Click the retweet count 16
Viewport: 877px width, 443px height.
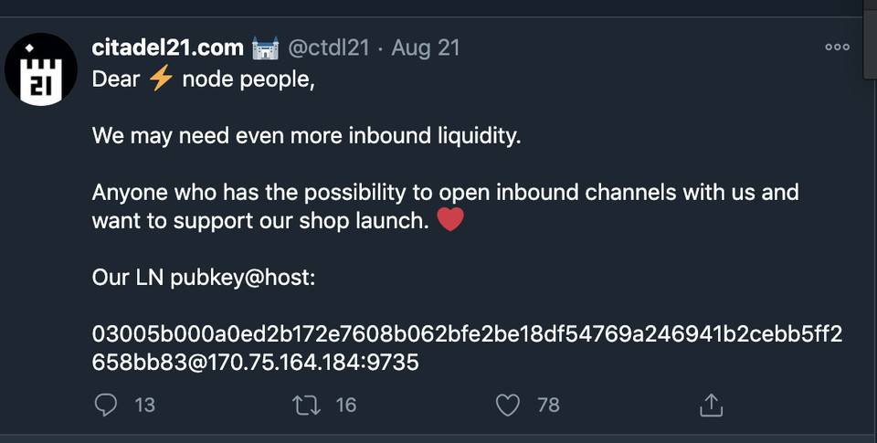point(346,405)
